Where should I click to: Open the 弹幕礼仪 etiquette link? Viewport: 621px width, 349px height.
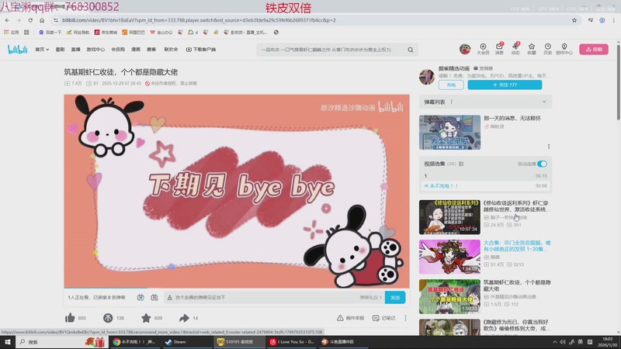point(371,298)
